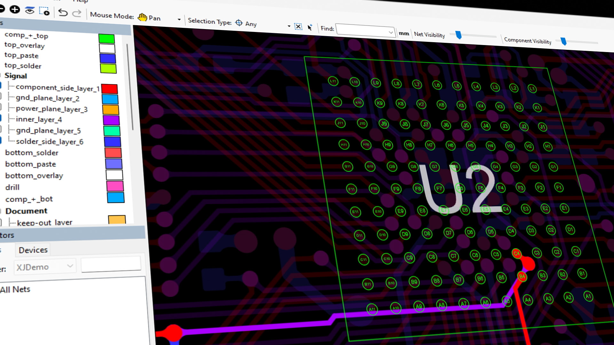Adjust the Net Visibility slider
This screenshot has height=345, width=614.
click(x=459, y=35)
